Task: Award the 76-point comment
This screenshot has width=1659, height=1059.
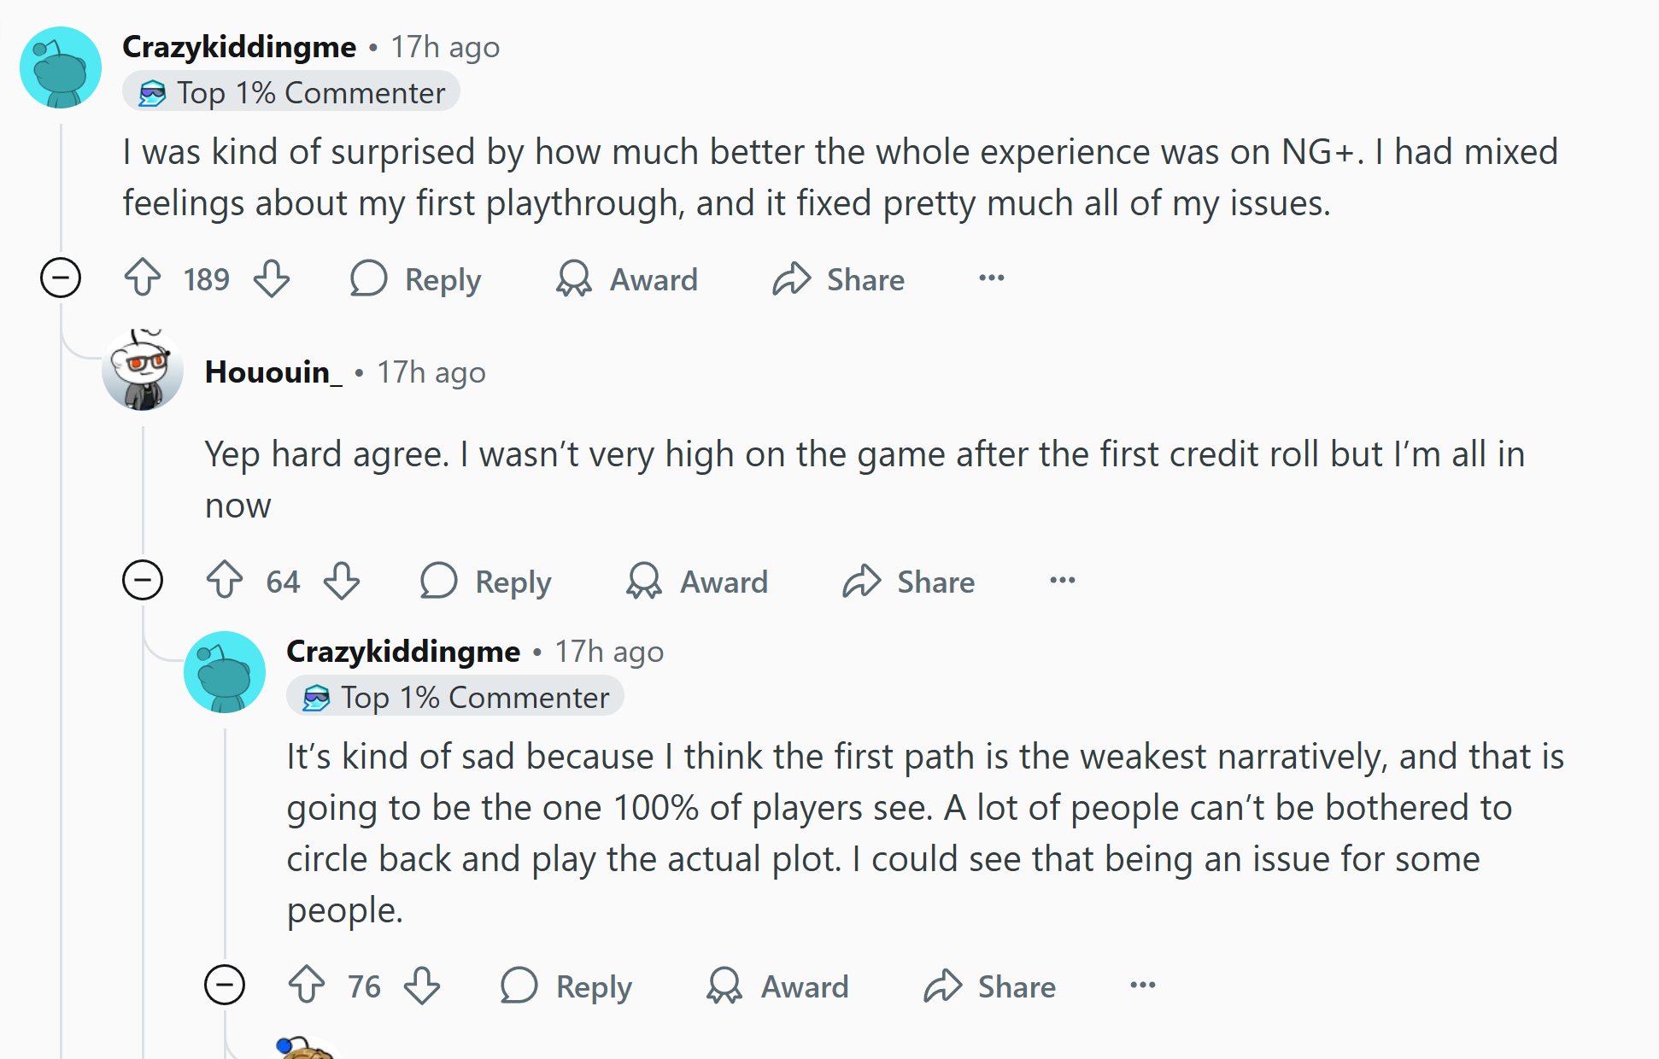Action: pyautogui.click(x=778, y=986)
